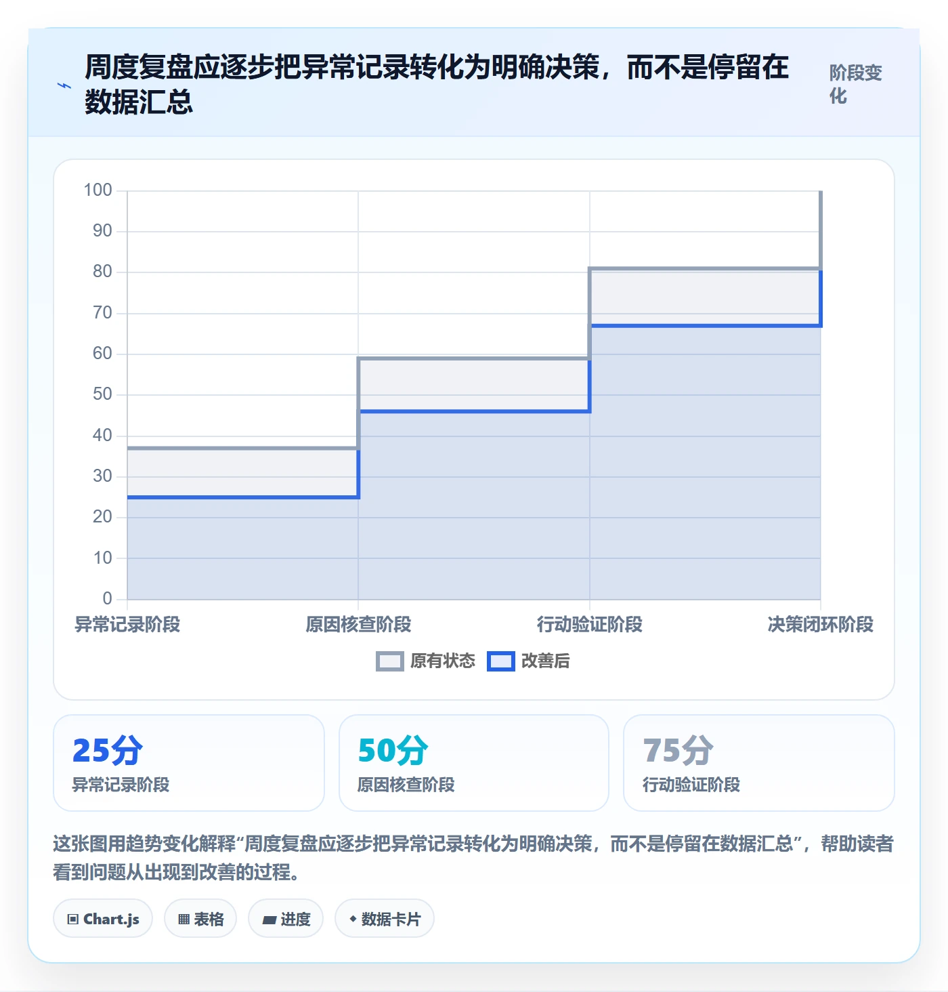Click the 75分 value text
The width and height of the screenshot is (948, 992).
(678, 751)
